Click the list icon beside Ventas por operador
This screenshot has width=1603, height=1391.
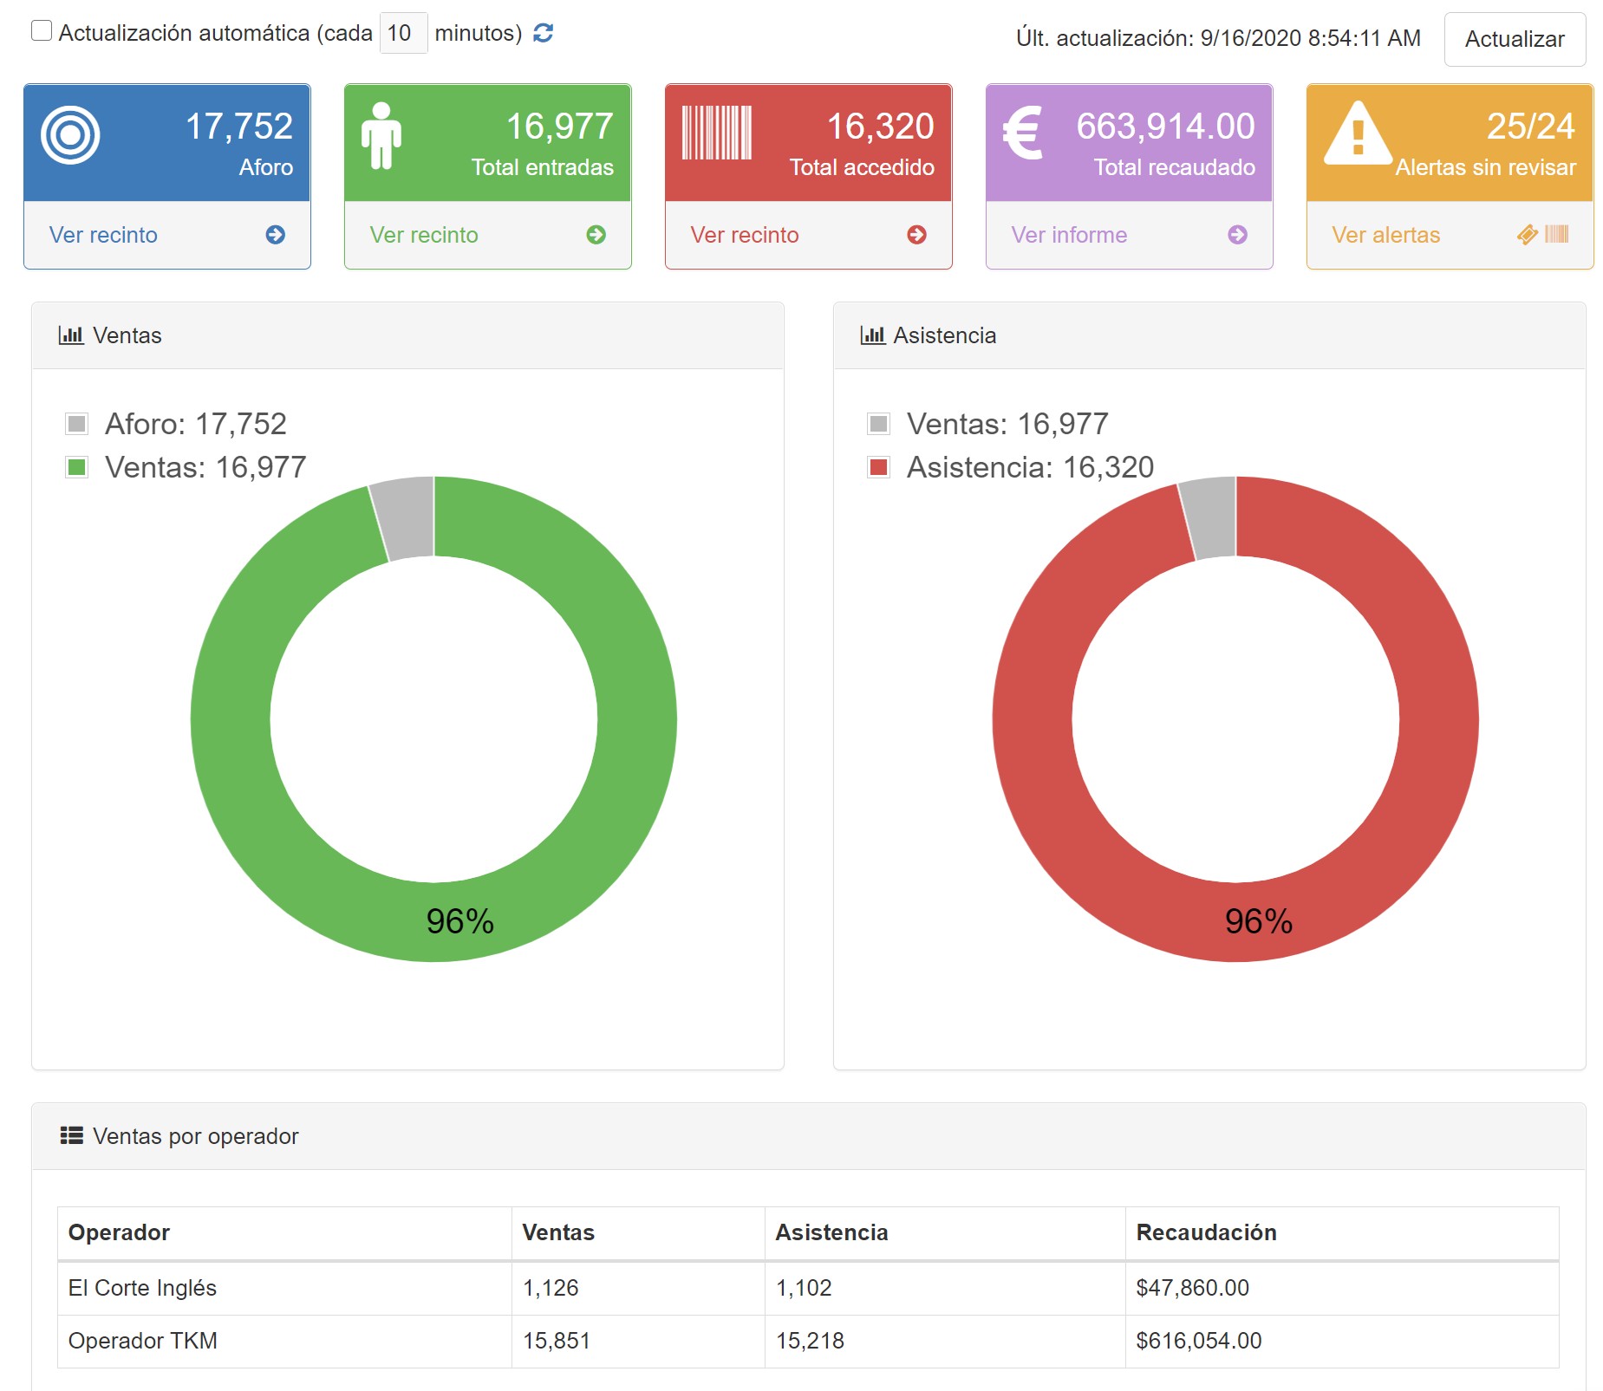click(x=72, y=1135)
